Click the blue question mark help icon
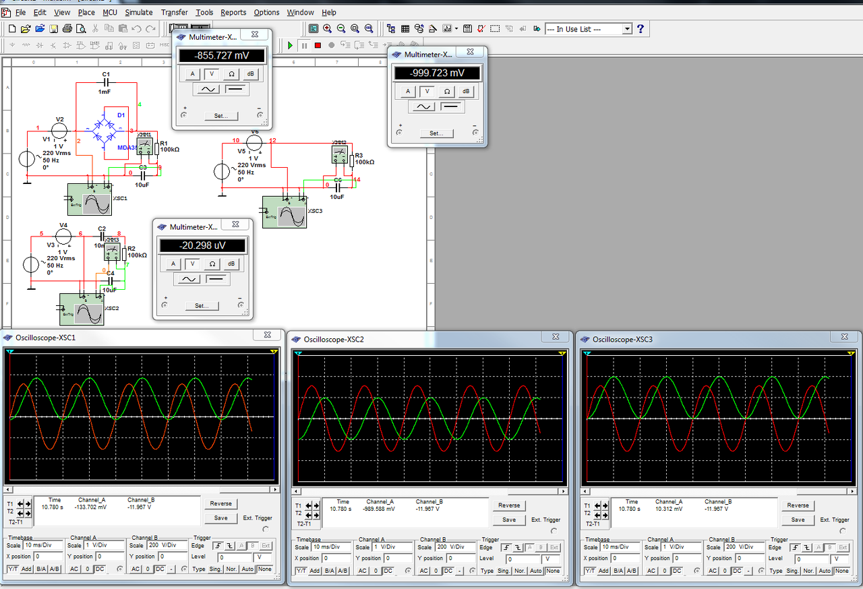Viewport: 863px width, 589px height. click(x=641, y=28)
